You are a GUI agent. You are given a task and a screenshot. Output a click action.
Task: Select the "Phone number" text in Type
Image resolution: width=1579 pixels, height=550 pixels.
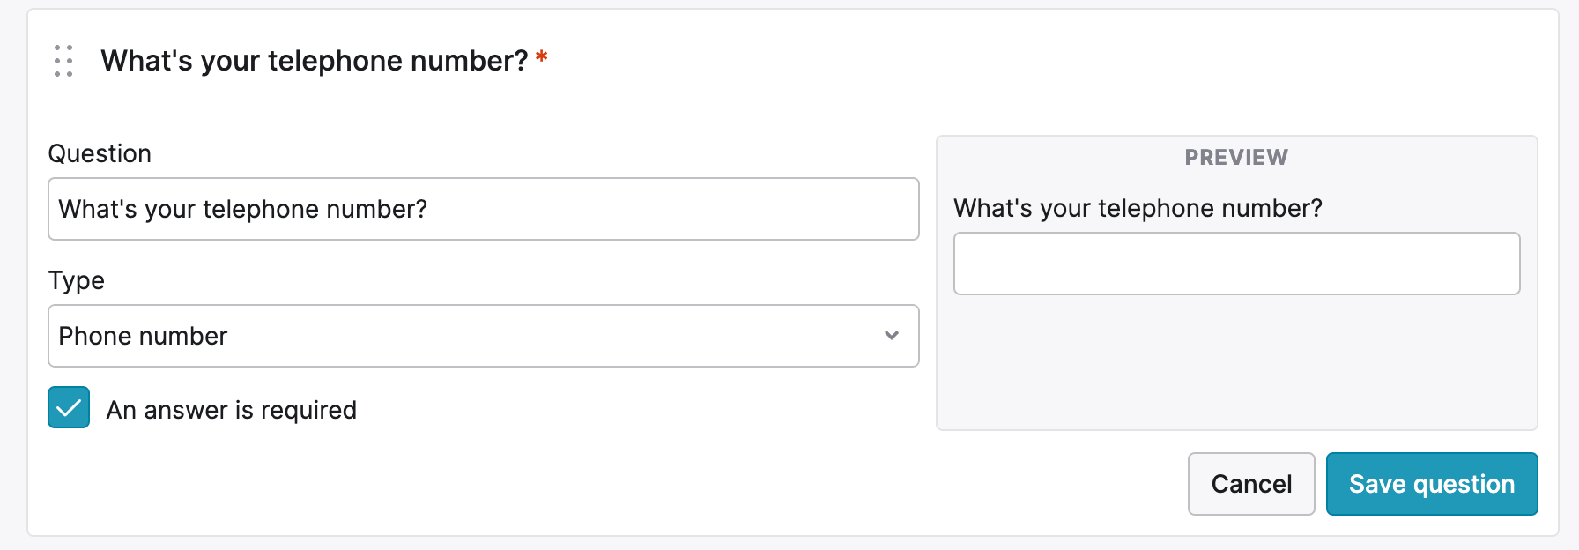[143, 336]
